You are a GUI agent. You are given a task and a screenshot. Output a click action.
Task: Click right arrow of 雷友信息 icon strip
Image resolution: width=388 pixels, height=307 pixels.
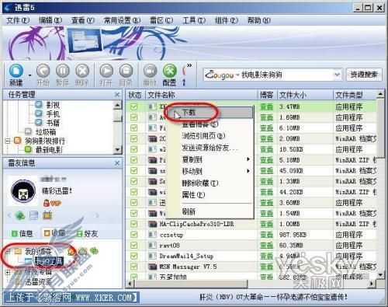97,215
